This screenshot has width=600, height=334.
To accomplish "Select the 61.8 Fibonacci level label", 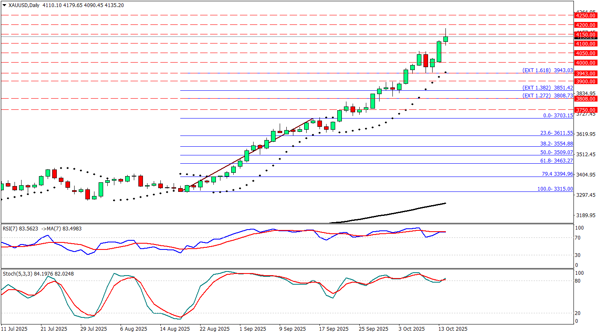I will click(556, 160).
